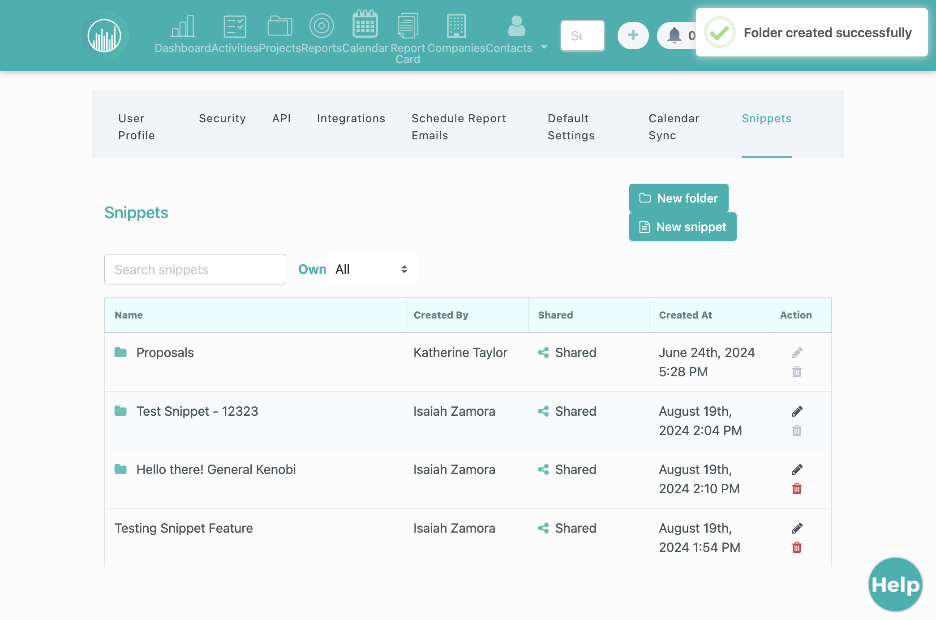Click the app logo in header
This screenshot has height=620, width=936.
tap(104, 35)
